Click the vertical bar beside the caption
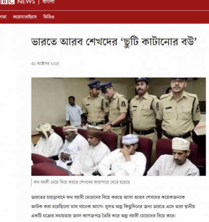This screenshot has width=209, height=222. pyautogui.click(x=32, y=183)
